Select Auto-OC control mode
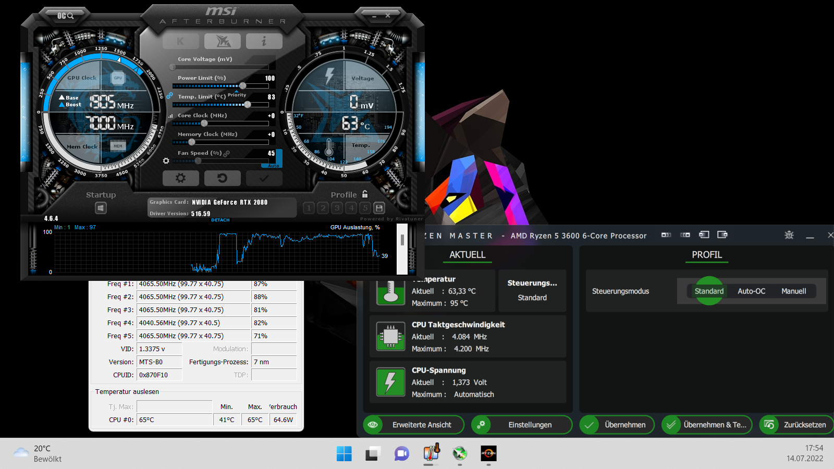Viewport: 834px width, 469px height. point(752,291)
